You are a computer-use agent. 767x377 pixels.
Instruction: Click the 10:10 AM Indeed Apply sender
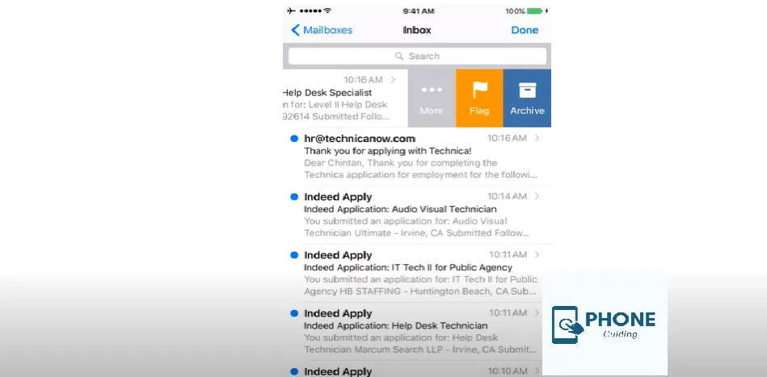[x=338, y=371]
